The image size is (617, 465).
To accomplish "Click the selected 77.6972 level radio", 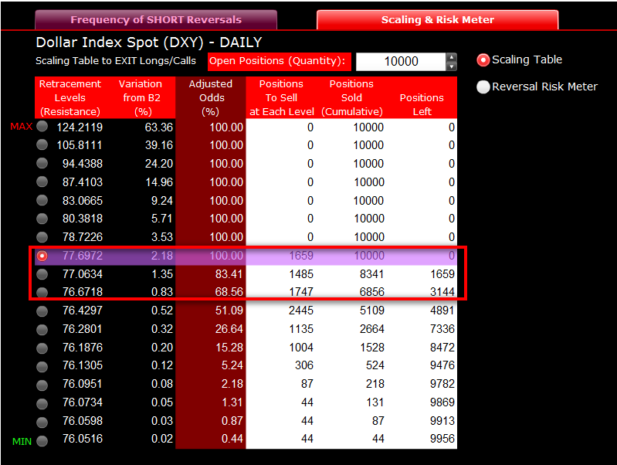I will [42, 256].
